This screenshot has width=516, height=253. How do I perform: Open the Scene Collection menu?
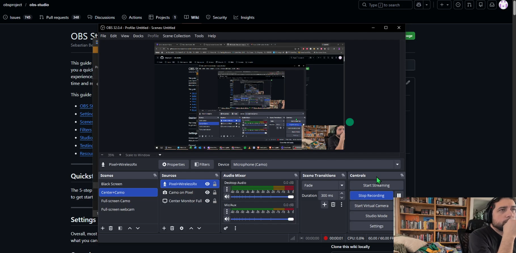click(x=176, y=36)
